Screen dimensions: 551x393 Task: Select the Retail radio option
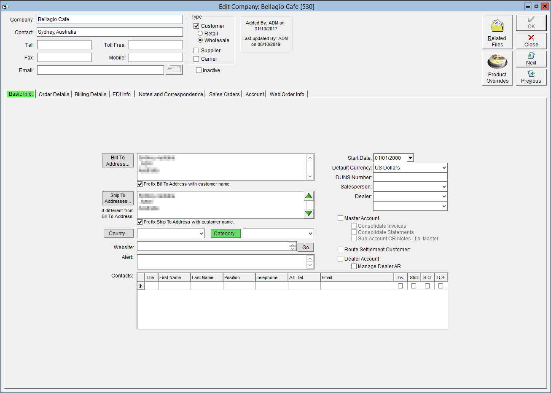200,33
